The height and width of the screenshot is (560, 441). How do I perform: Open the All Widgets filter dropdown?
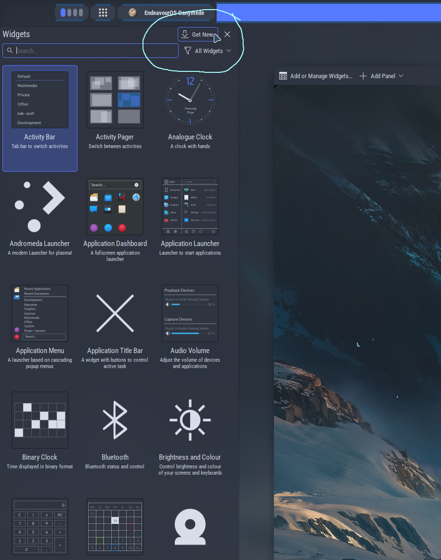208,51
